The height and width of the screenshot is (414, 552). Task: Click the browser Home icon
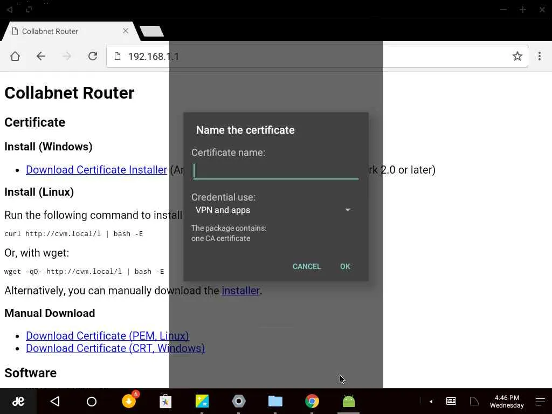(15, 56)
